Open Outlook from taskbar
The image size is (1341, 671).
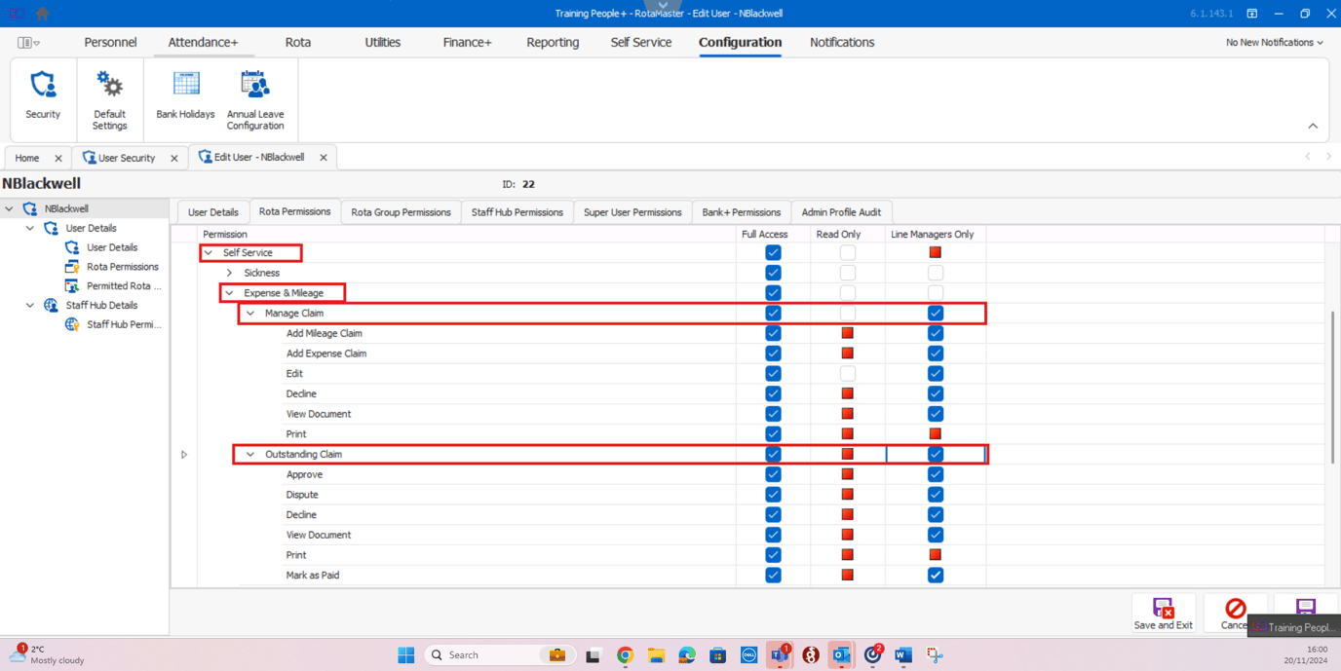pyautogui.click(x=841, y=655)
